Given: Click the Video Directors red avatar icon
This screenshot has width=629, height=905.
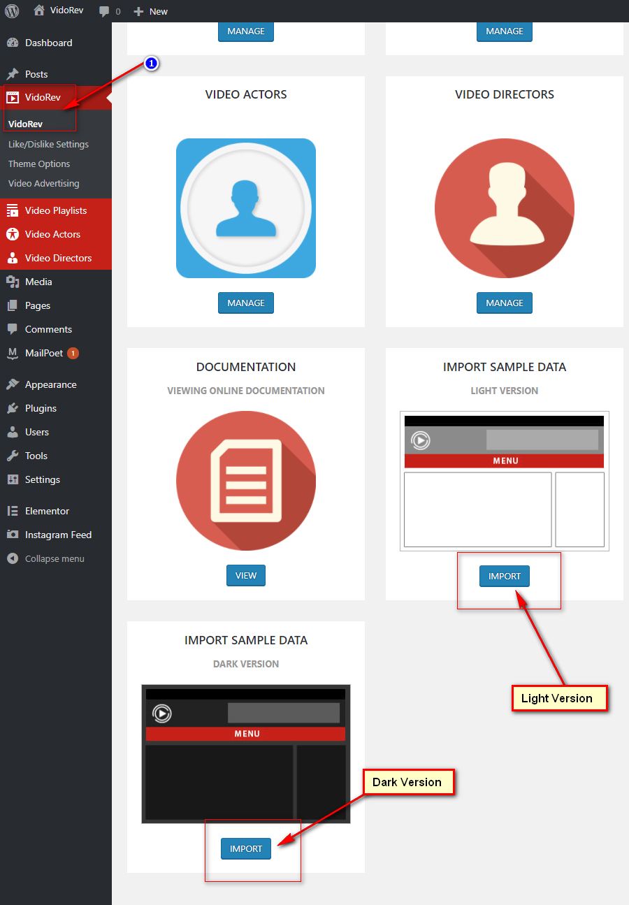Looking at the screenshot, I should pyautogui.click(x=505, y=208).
